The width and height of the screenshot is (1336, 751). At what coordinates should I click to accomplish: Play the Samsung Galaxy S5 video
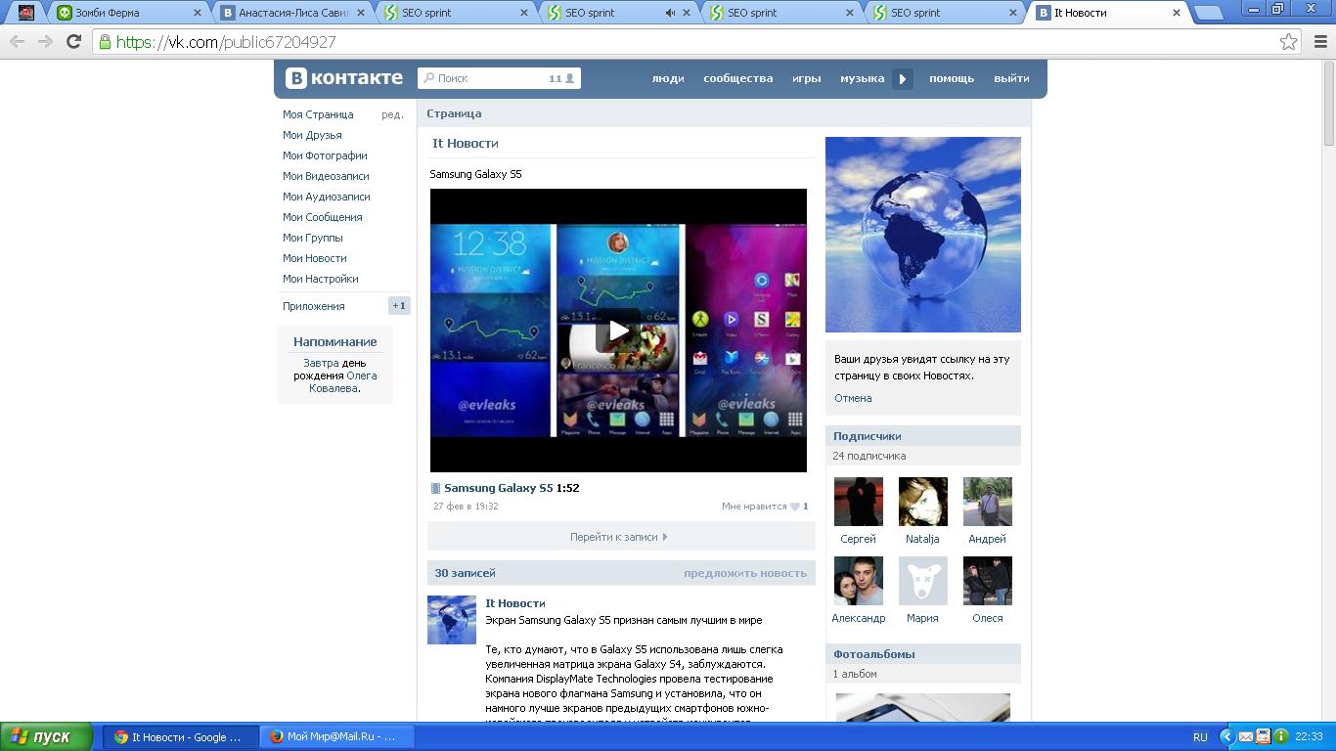click(x=618, y=331)
